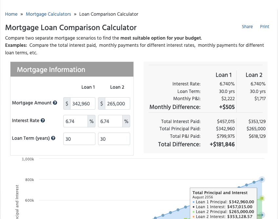Click the dollar sign on Loan 2 amount
278x219 pixels.
pos(102,103)
